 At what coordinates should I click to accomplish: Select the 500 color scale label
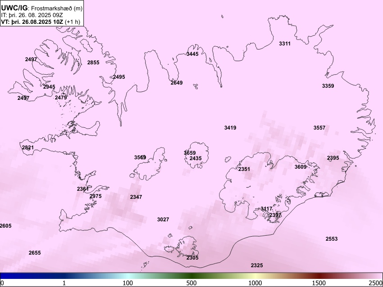(191, 283)
